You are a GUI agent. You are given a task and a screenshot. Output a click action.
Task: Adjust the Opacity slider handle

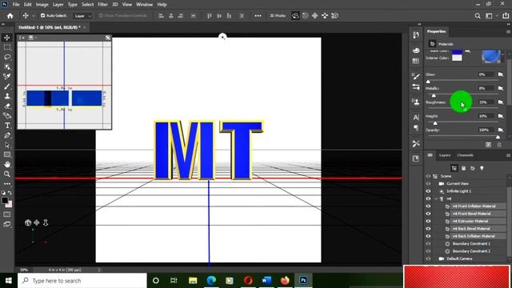click(x=498, y=137)
